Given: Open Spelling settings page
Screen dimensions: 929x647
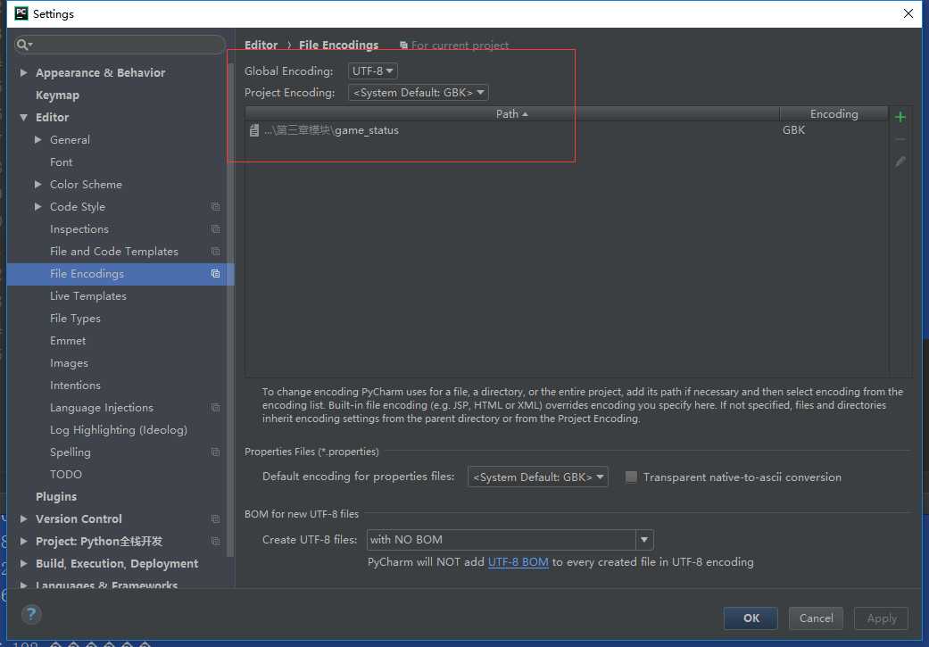Looking at the screenshot, I should tap(70, 452).
